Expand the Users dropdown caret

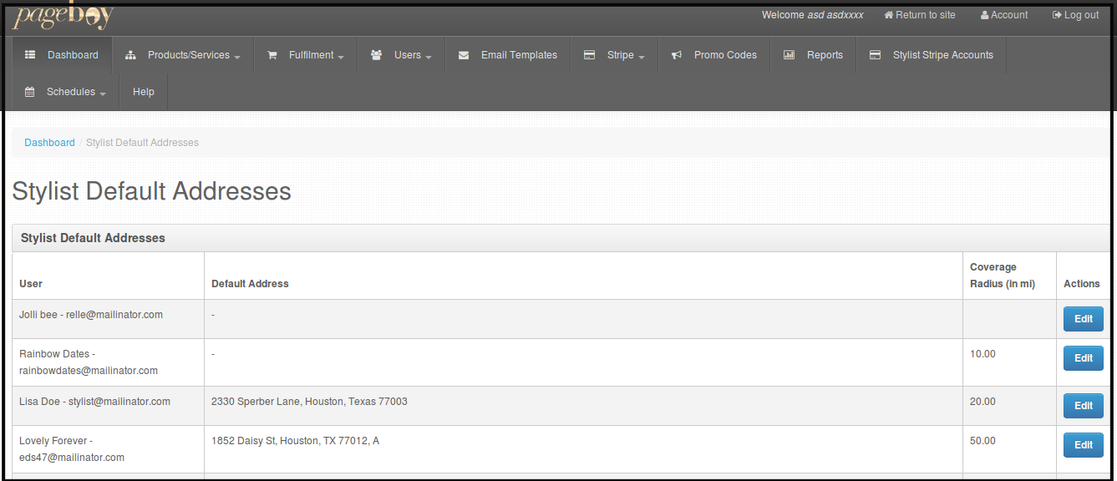pyautogui.click(x=429, y=58)
